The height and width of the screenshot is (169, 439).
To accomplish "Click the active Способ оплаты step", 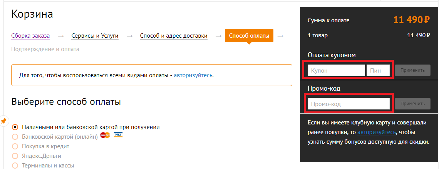I will coord(249,36).
